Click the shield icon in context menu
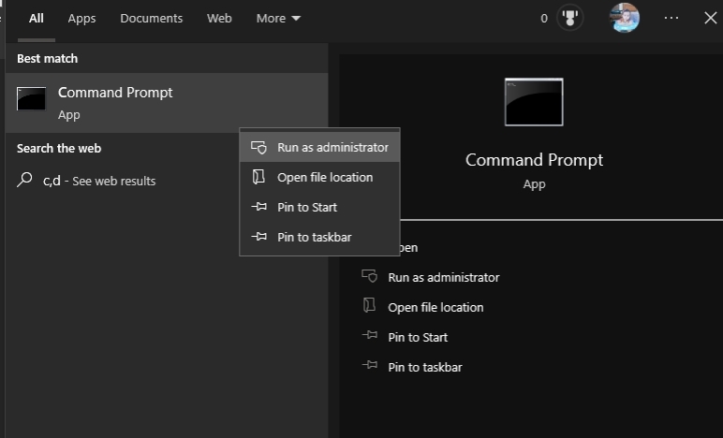This screenshot has height=438, width=723. [x=259, y=148]
